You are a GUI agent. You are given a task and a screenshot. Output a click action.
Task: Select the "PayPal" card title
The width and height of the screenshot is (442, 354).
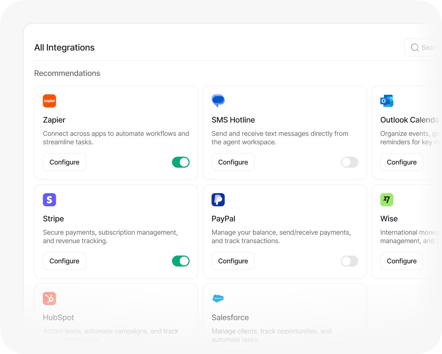pyautogui.click(x=223, y=219)
